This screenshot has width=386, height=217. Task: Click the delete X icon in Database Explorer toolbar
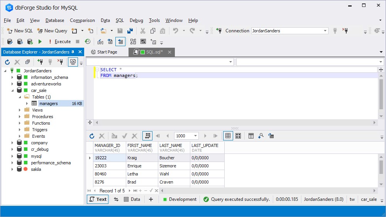17,62
